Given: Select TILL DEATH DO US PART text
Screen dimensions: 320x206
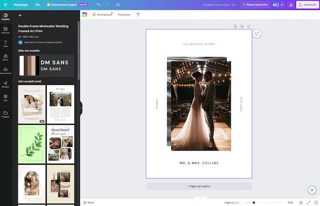Looking at the screenshot, I should 199,44.
